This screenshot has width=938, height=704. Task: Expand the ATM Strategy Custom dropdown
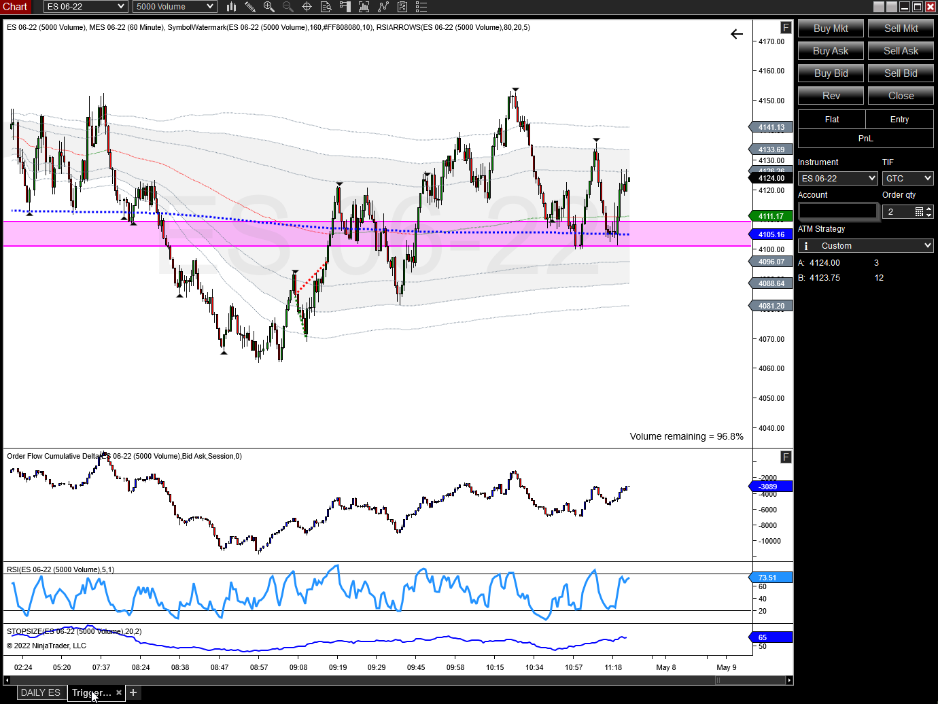865,246
